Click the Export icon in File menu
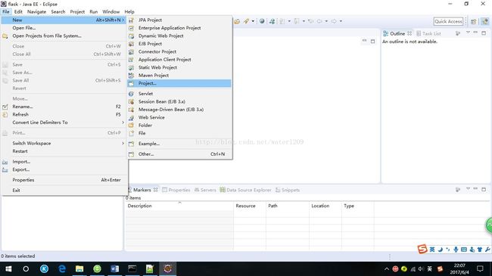The image size is (492, 276). point(5,169)
